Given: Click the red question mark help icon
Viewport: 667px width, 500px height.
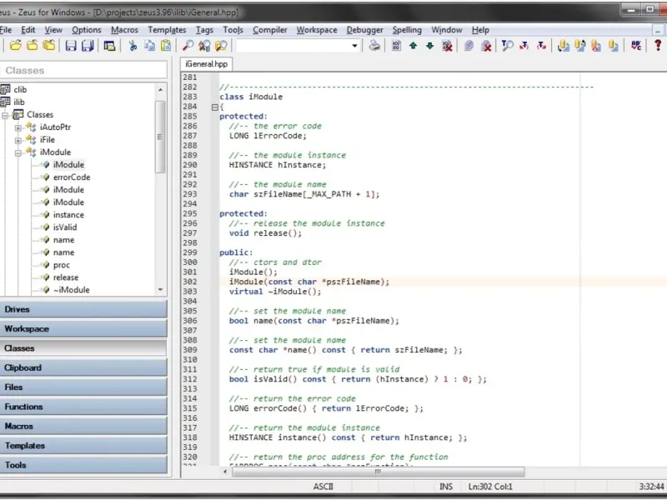Looking at the screenshot, I should 658,46.
